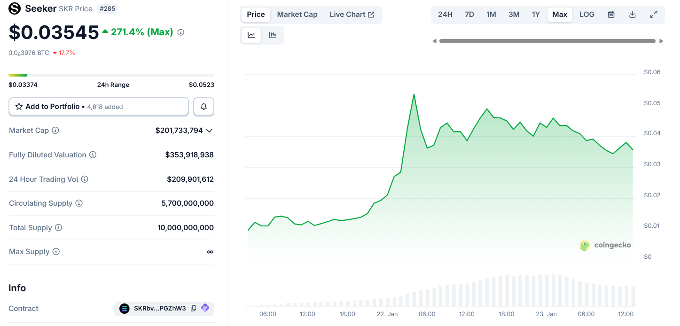Open the date range calendar picker

pos(610,15)
